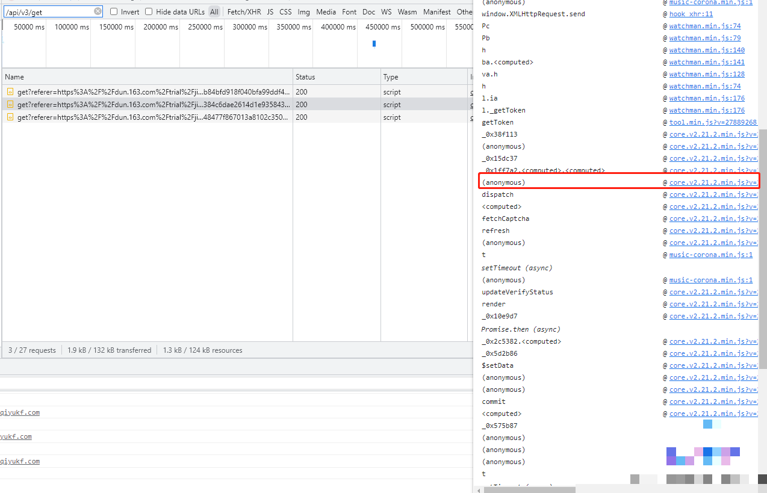Switch filter to WS requests
Screen dimensions: 767x493
[x=386, y=11]
